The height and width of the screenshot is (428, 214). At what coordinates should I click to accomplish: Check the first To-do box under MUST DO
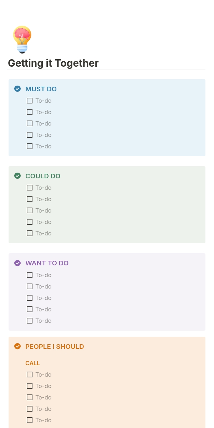click(x=30, y=101)
